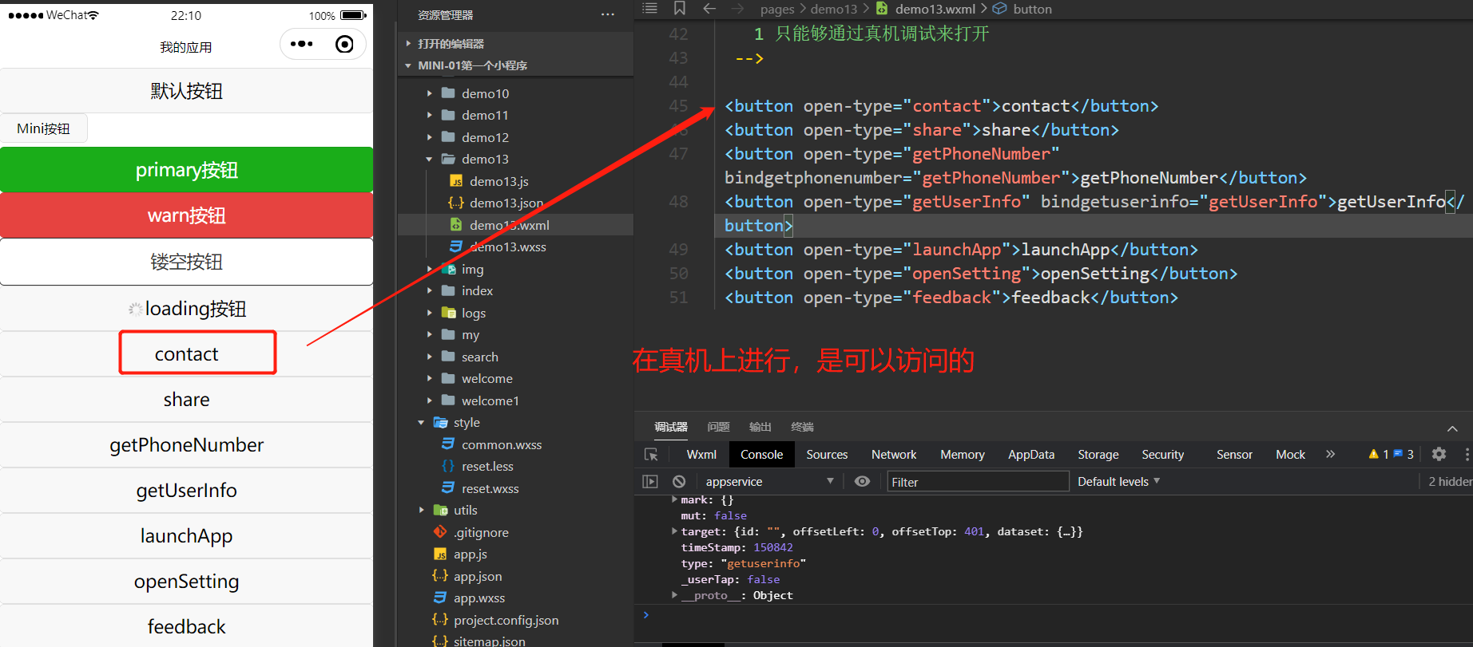The image size is (1473, 647).
Task: Tap the share button in simulator
Action: (x=186, y=400)
